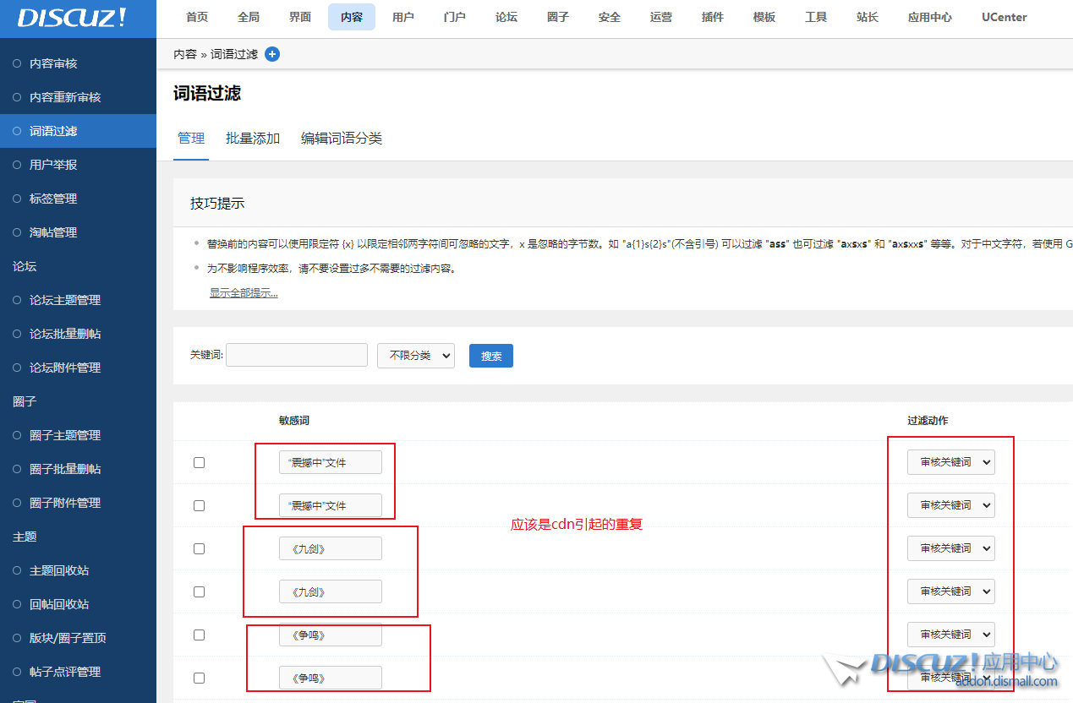1073x703 pixels.
Task: Check the box for first "震撼中"文件 row
Action: point(199,462)
